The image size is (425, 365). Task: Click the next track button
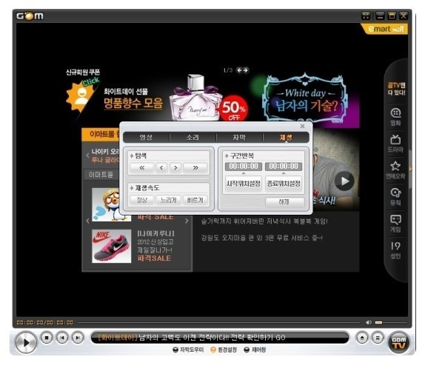(x=78, y=338)
